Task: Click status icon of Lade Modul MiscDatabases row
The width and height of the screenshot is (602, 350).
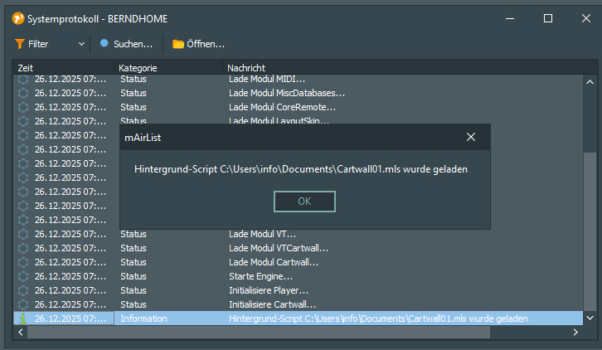Action: pos(23,93)
